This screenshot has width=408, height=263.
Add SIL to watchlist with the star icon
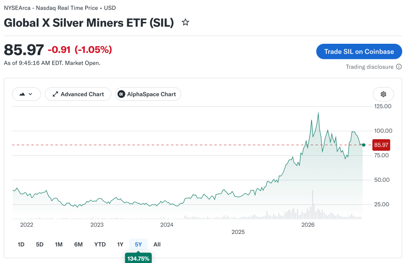pos(185,22)
